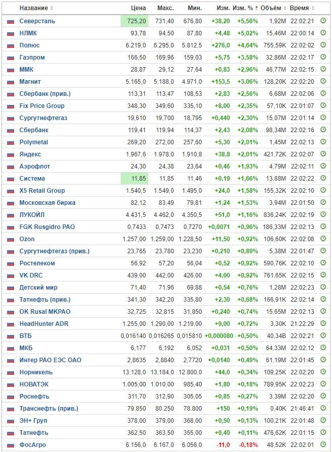Click the clock icon in Яндекс row

(323, 154)
